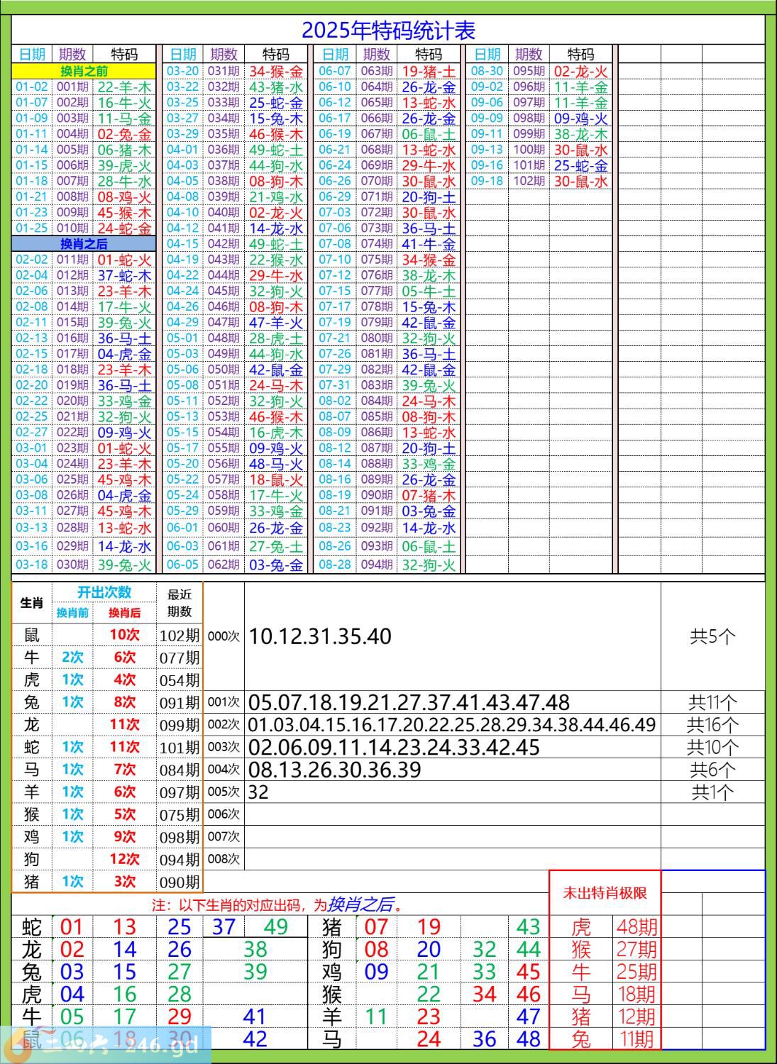777x1064 pixels.
Task: Select period cell "062期"
Action: [224, 565]
